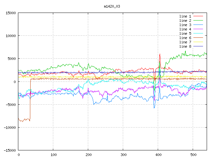Toggle the "line 2" legend entry
Screen dimensions: 213x159
coord(185,21)
